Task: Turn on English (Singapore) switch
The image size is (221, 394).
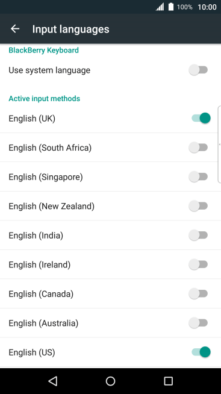Action: [198, 177]
